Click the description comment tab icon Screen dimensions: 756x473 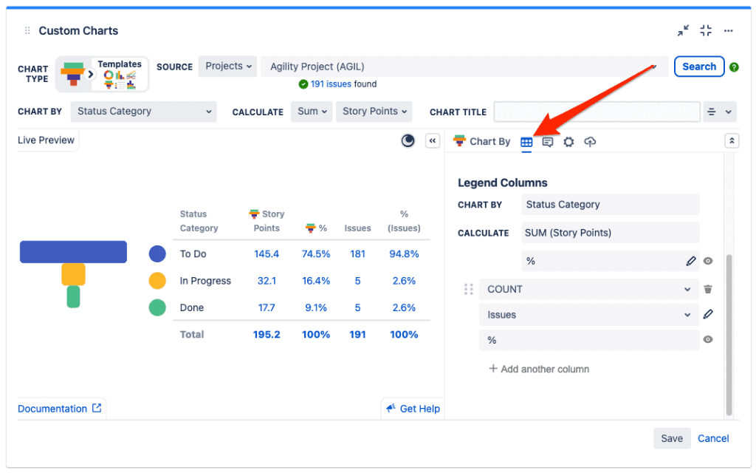pos(548,142)
